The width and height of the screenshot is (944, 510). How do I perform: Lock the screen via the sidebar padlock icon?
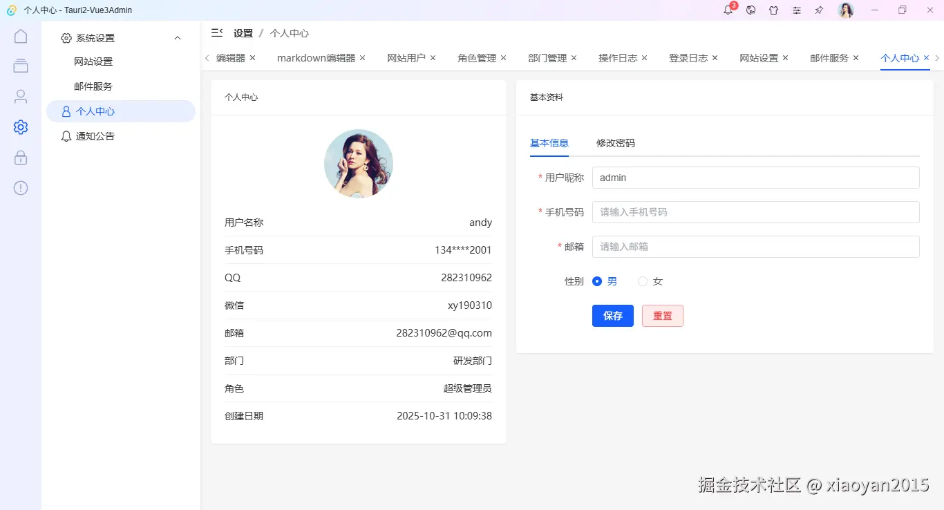tap(20, 158)
